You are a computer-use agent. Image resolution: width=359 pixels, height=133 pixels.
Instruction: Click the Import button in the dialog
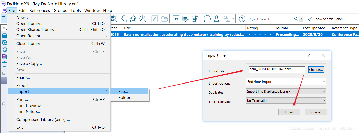click(x=289, y=112)
